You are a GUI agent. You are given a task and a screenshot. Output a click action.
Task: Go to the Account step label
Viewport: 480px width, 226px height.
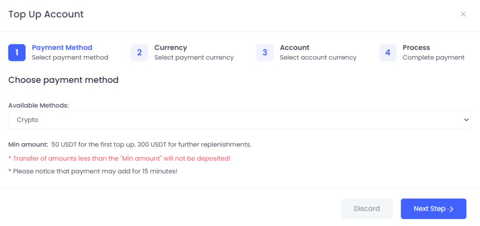pos(294,48)
